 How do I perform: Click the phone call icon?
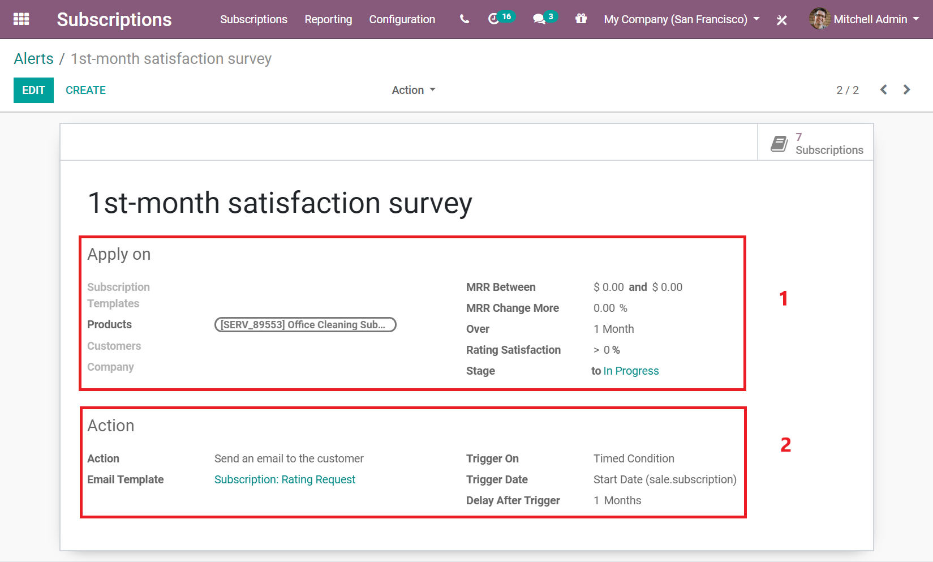[x=463, y=19]
